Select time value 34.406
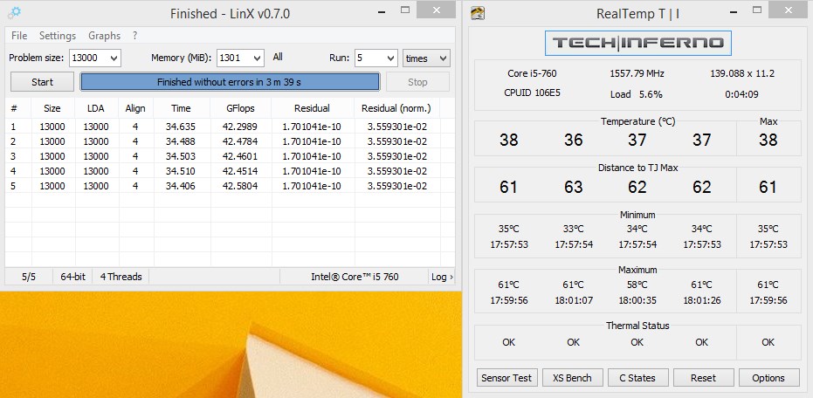This screenshot has width=813, height=398. coord(181,186)
